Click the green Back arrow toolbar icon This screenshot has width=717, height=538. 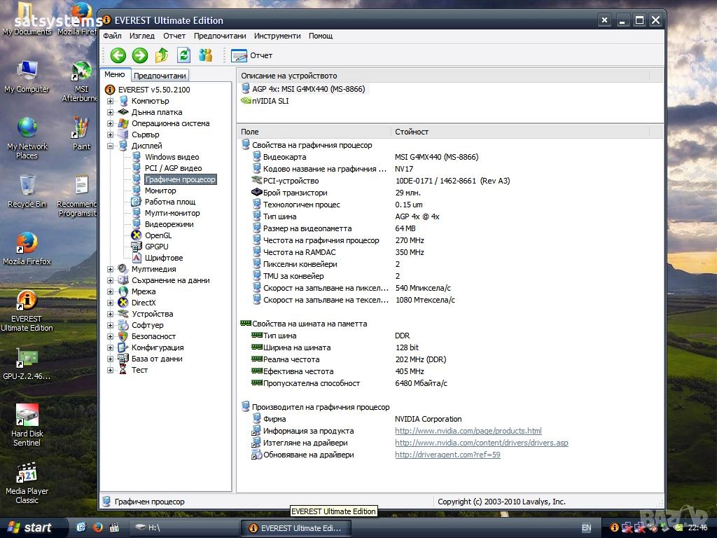(x=118, y=55)
